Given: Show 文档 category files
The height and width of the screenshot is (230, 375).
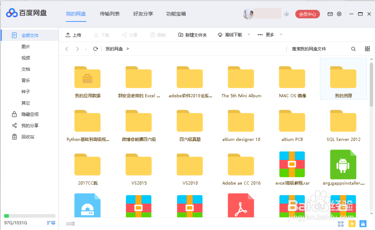Looking at the screenshot, I should 25,69.
